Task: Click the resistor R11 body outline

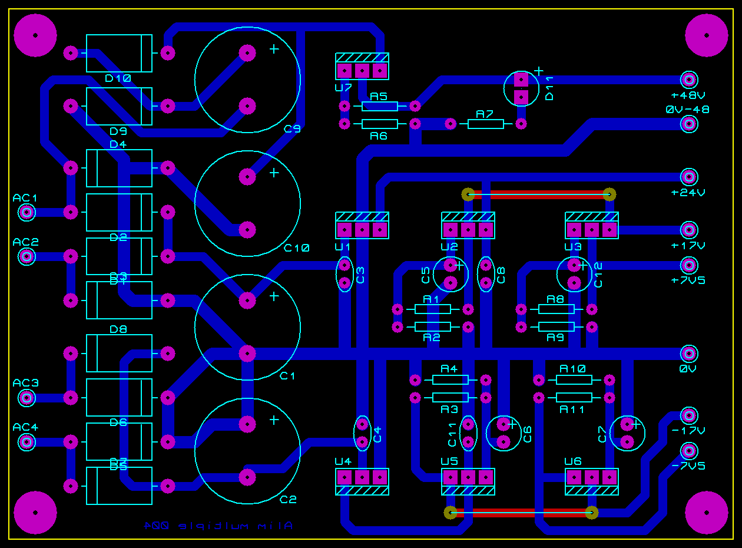Action: coord(574,397)
